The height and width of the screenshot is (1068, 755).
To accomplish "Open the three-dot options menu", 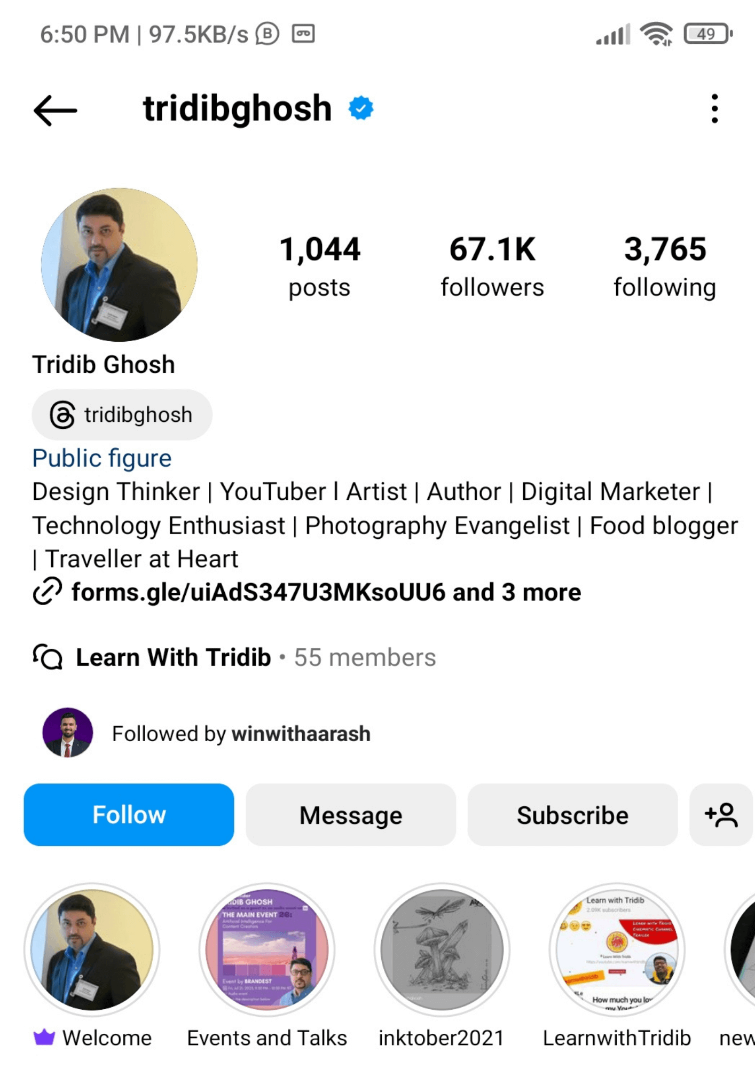I will (714, 109).
